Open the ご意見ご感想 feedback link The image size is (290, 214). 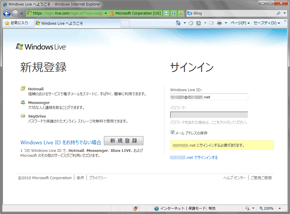click(261, 178)
